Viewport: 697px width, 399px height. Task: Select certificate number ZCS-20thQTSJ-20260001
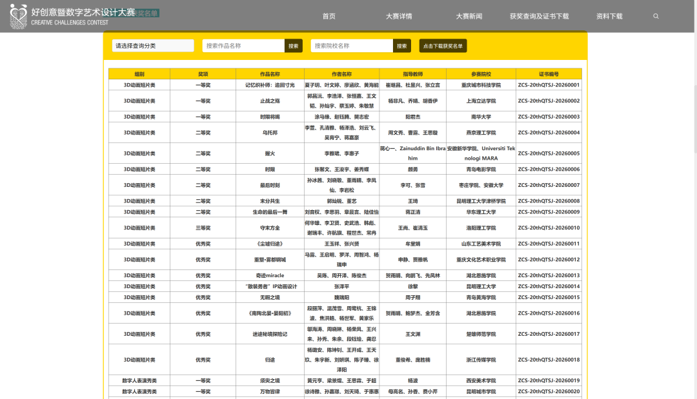click(x=549, y=85)
